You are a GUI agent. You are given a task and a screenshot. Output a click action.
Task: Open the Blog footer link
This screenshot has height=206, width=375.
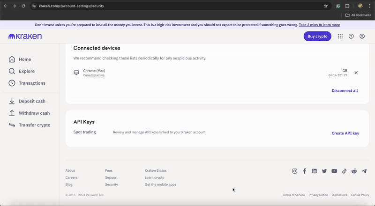click(x=69, y=184)
